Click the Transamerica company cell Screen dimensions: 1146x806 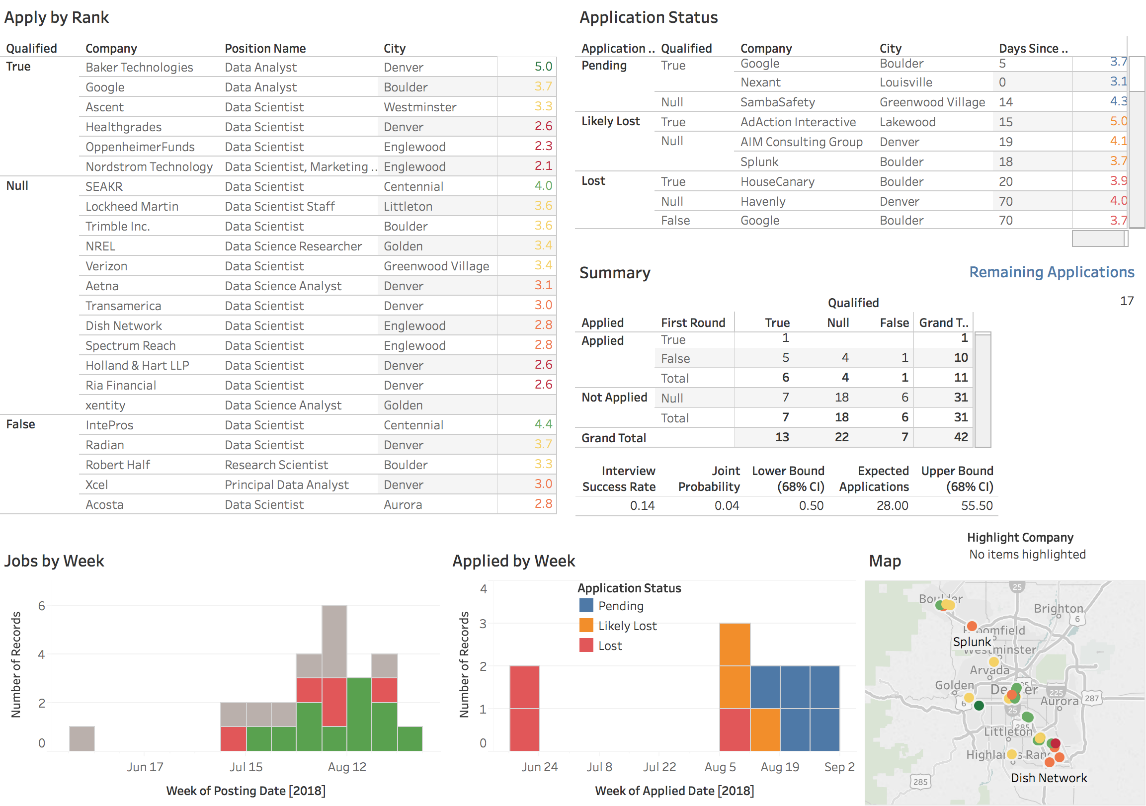click(x=123, y=306)
